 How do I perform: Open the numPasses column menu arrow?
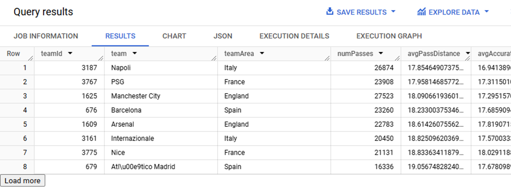[x=381, y=54]
